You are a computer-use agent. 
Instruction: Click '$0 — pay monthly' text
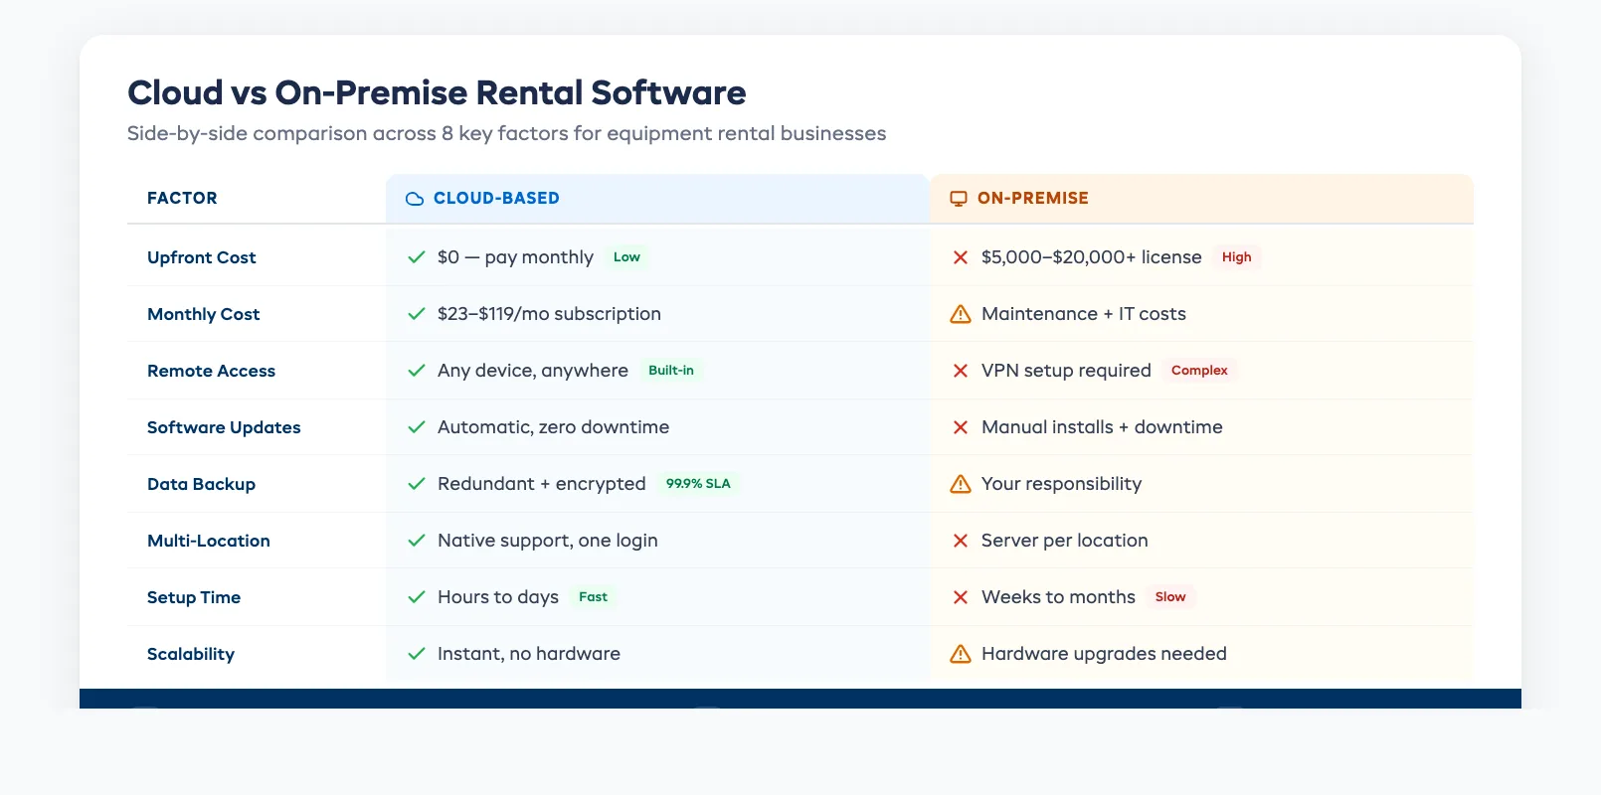click(515, 257)
